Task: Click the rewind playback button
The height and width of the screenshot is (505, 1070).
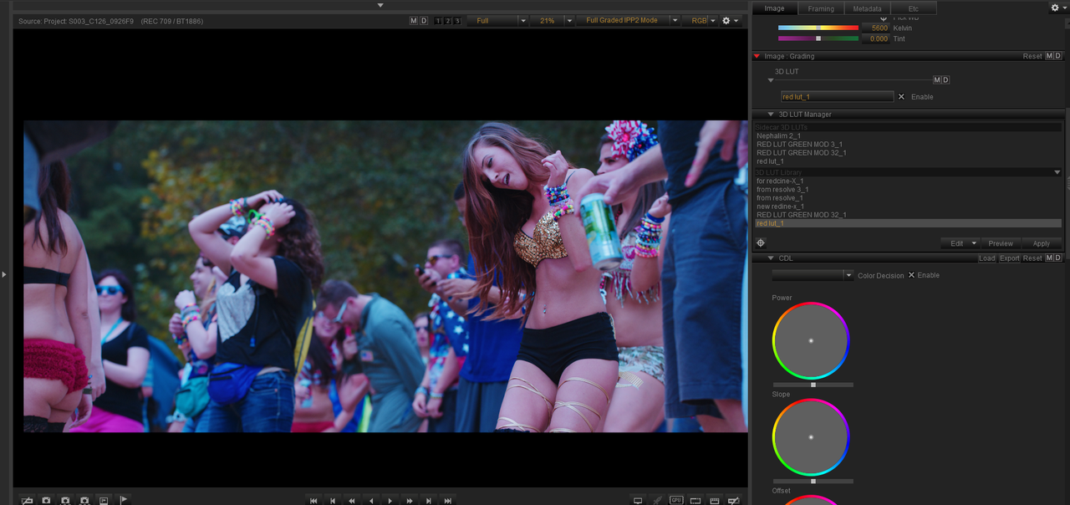Action: pyautogui.click(x=352, y=501)
